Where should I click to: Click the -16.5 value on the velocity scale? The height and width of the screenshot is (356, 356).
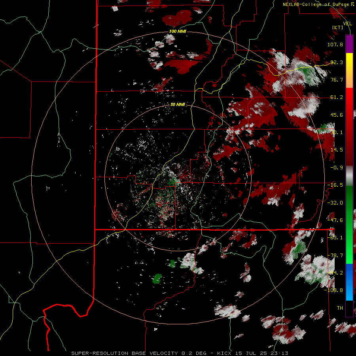[x=335, y=185]
